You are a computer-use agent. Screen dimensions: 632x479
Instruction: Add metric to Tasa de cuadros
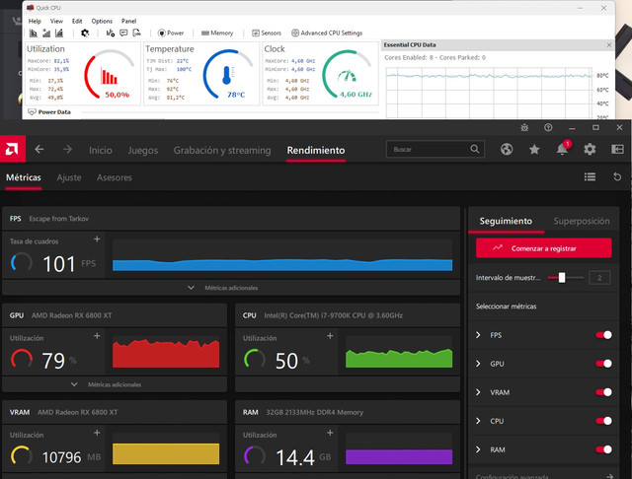point(97,239)
